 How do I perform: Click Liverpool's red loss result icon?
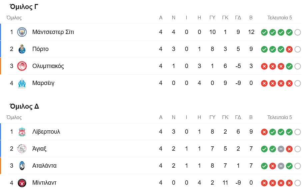(x=264, y=132)
